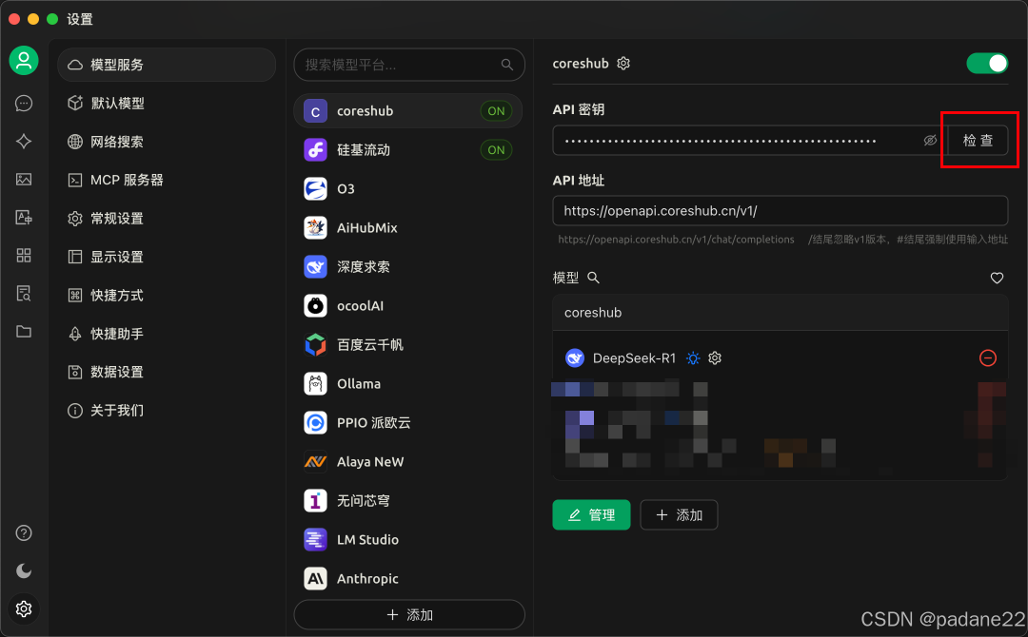Open MCP 服务器 settings section
Image resolution: width=1028 pixels, height=637 pixels.
point(167,180)
